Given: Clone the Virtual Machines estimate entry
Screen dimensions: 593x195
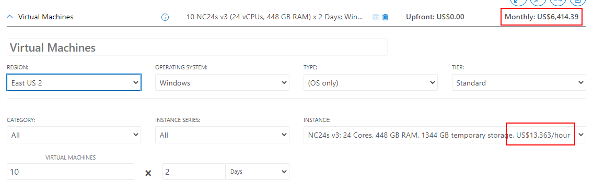Looking at the screenshot, I should tap(376, 17).
